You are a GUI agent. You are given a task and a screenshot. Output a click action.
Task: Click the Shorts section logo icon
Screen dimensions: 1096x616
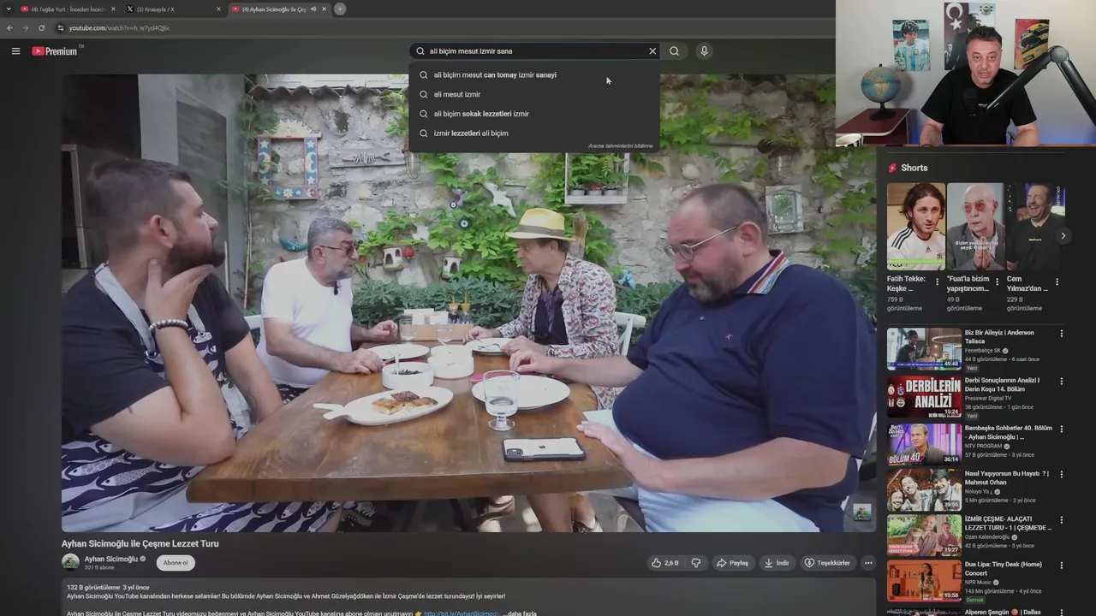pyautogui.click(x=892, y=168)
